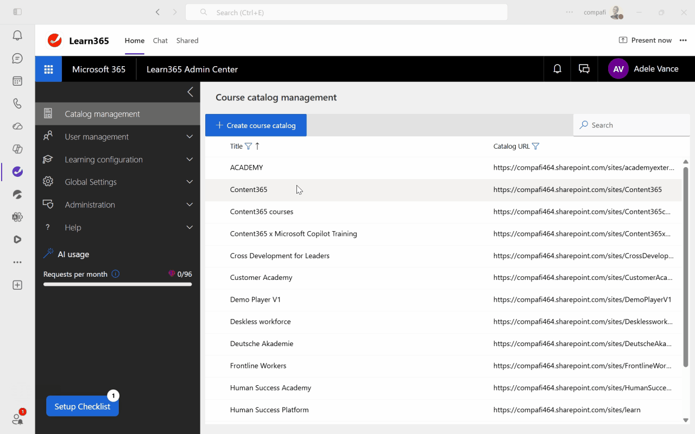
Task: Switch to the Shared tab
Action: [x=187, y=41]
